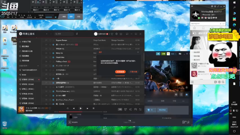240x135 pixels.
Task: Like the song 学校(M-13)
Action: (50, 49)
